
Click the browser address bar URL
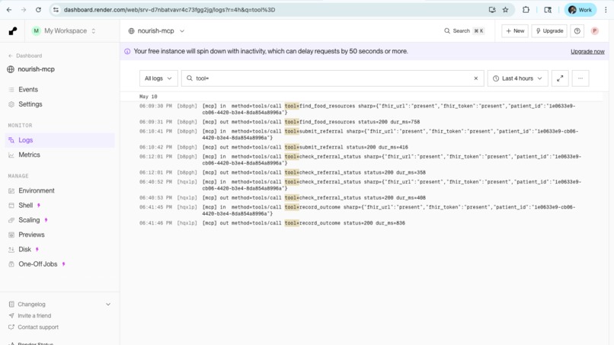(170, 10)
